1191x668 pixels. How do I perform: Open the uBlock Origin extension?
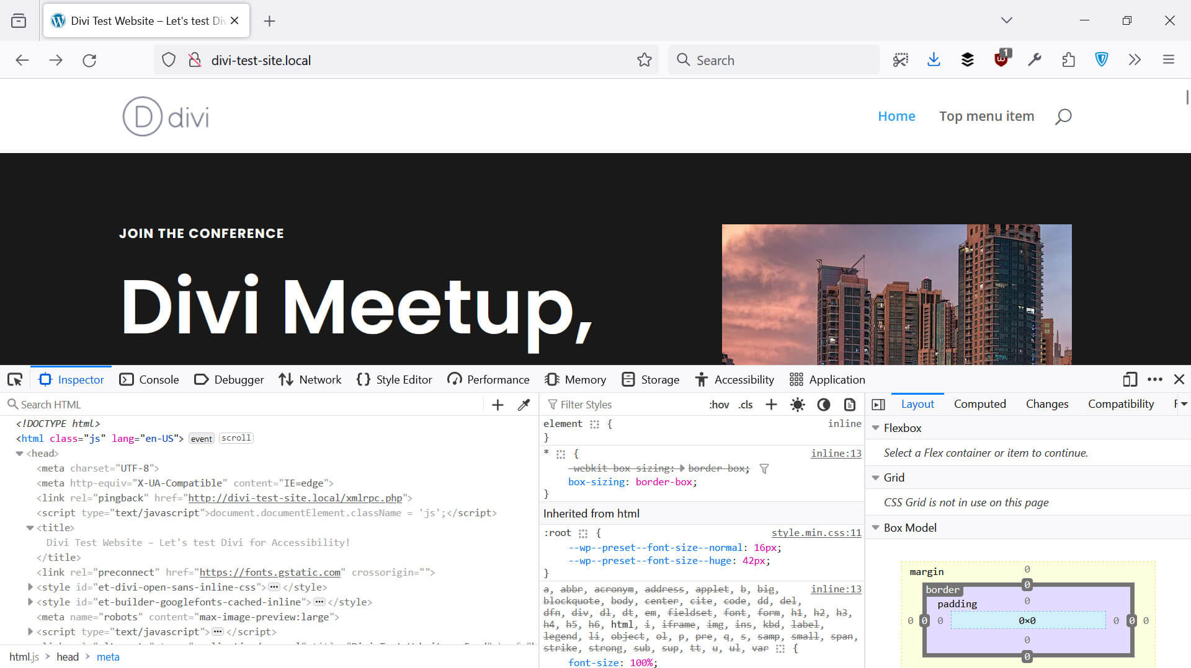coord(1001,60)
